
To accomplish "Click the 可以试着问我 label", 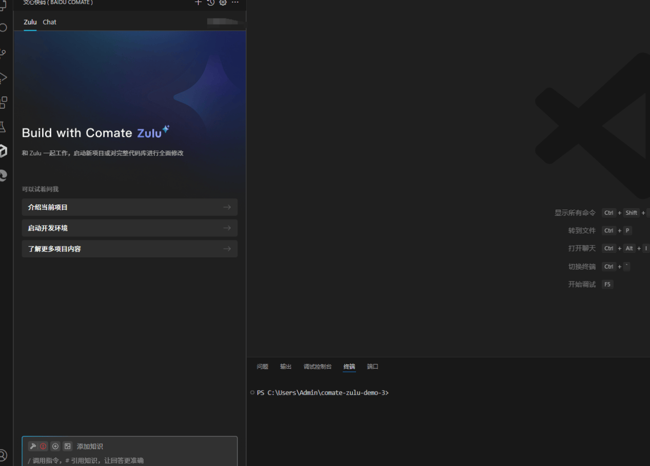I will [x=40, y=189].
